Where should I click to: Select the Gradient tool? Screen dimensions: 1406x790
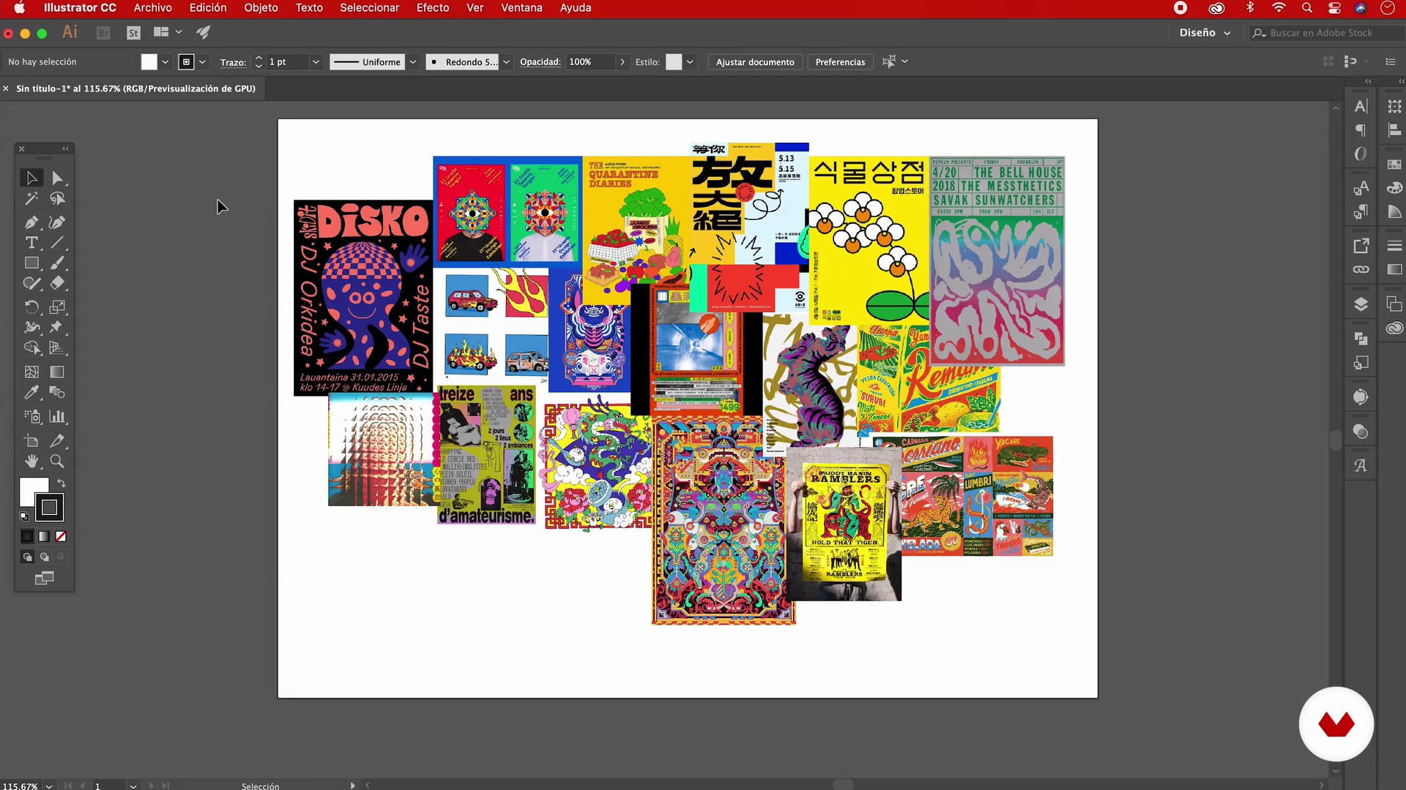[57, 372]
